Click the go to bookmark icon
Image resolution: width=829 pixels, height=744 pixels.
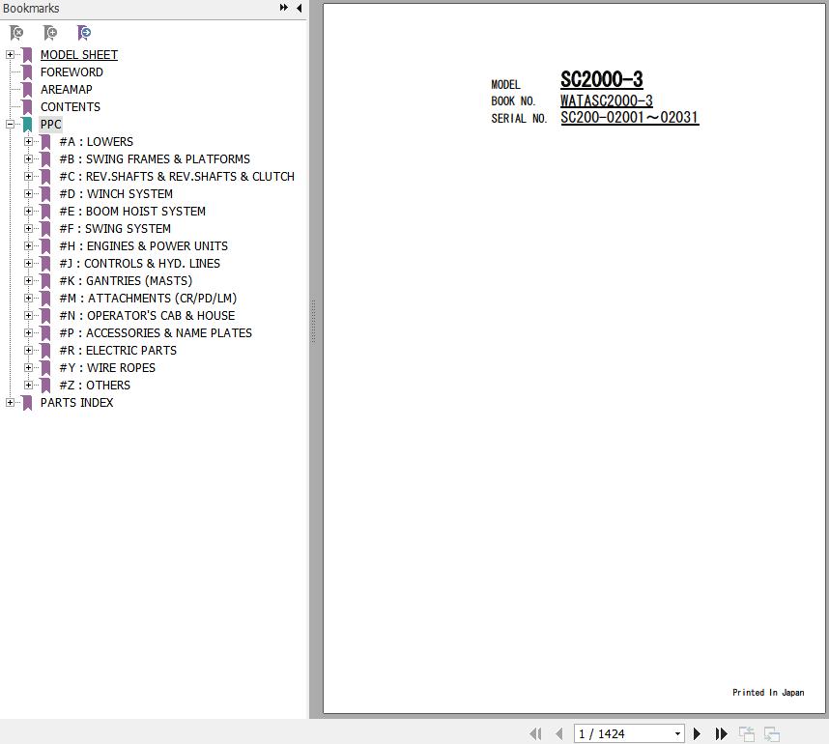point(84,33)
